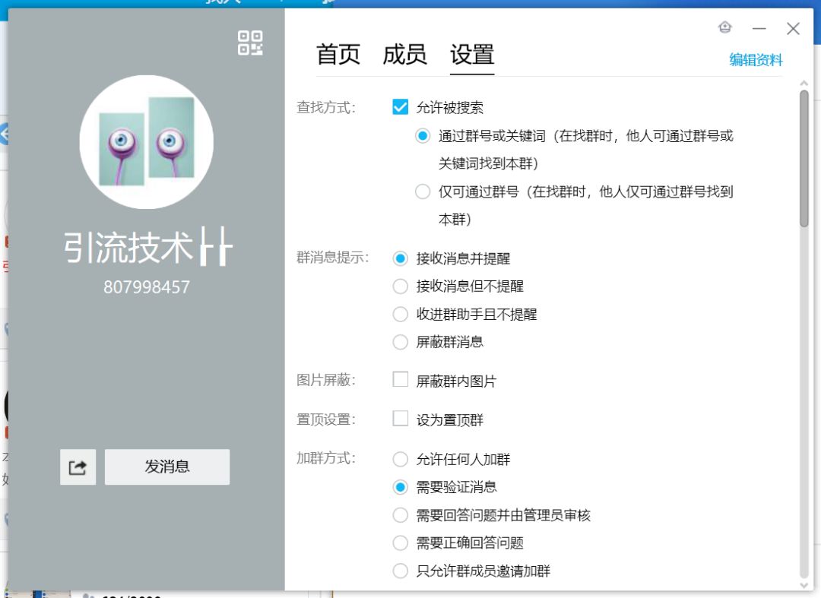This screenshot has height=598, width=821.
Task: Select 只允许群成员邀请加群 option
Action: [400, 571]
